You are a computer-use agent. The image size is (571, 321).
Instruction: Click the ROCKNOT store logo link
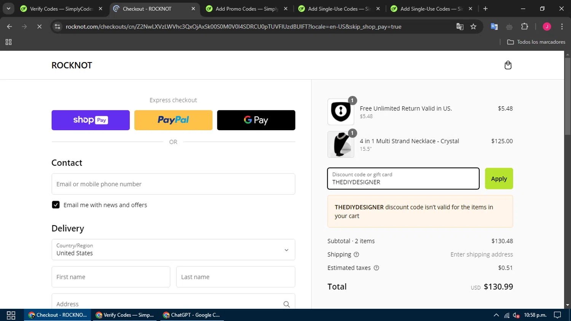point(72,65)
